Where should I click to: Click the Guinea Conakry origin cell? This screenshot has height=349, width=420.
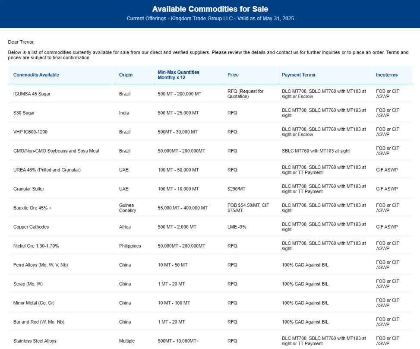(127, 208)
